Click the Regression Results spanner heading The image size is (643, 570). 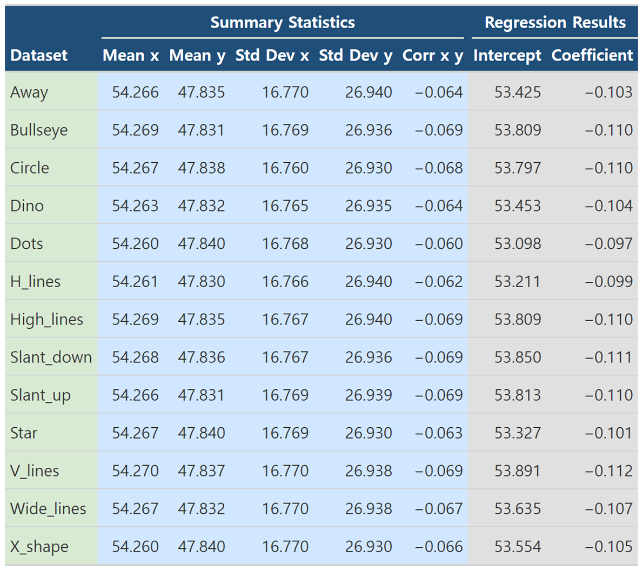pos(554,23)
